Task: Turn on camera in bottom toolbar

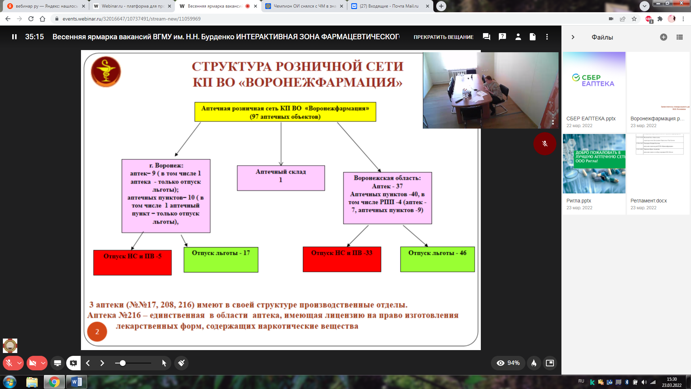Action: (33, 363)
